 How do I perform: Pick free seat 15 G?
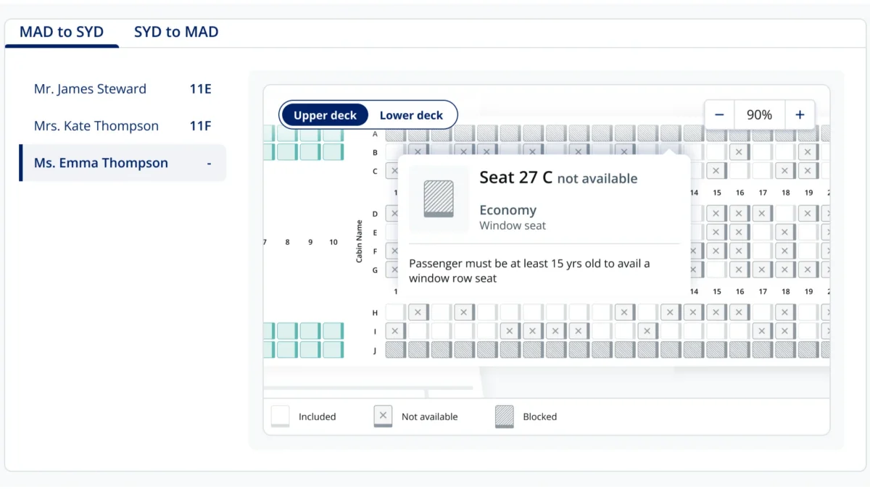click(x=716, y=270)
